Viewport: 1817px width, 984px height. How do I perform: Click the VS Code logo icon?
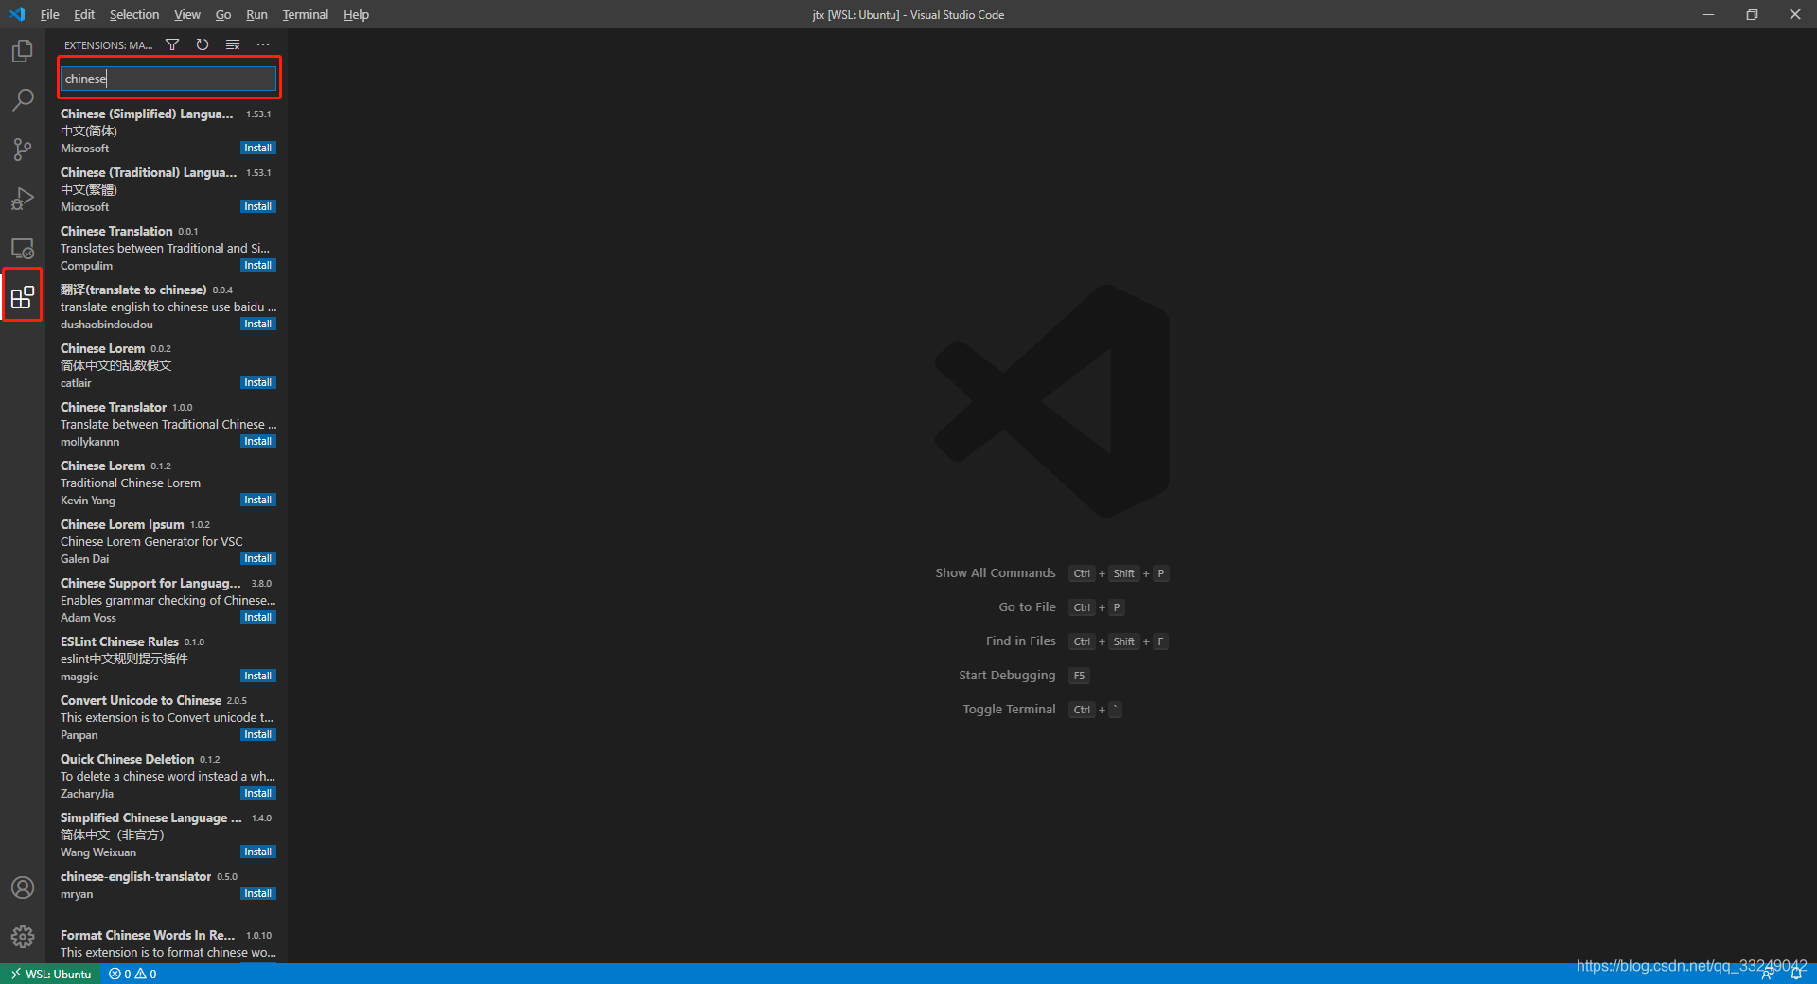point(17,14)
